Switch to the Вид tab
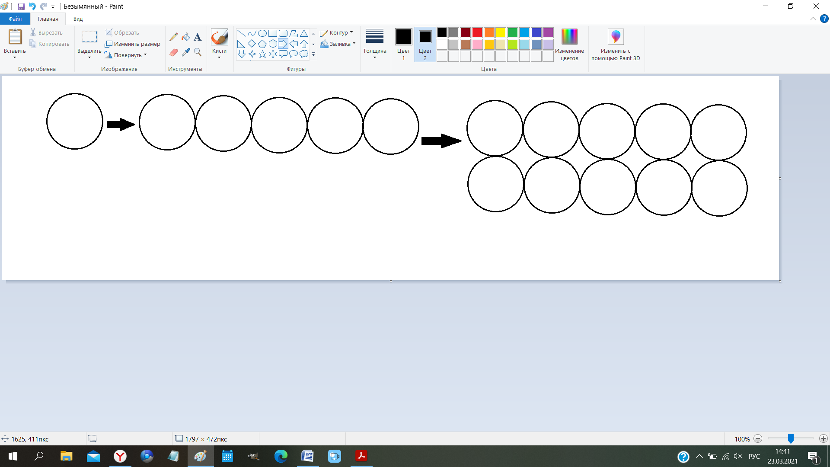This screenshot has height=467, width=830. click(78, 19)
